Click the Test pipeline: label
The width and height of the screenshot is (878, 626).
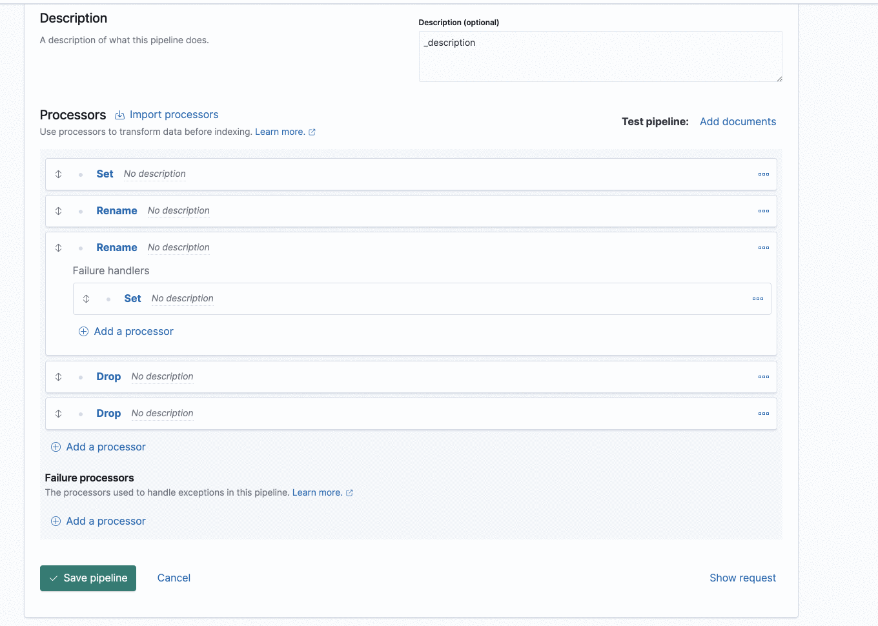[655, 122]
